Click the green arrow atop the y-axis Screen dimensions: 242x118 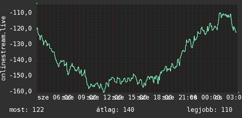pos(37,3)
